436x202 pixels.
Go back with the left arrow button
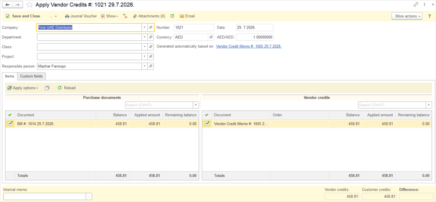(8, 5)
